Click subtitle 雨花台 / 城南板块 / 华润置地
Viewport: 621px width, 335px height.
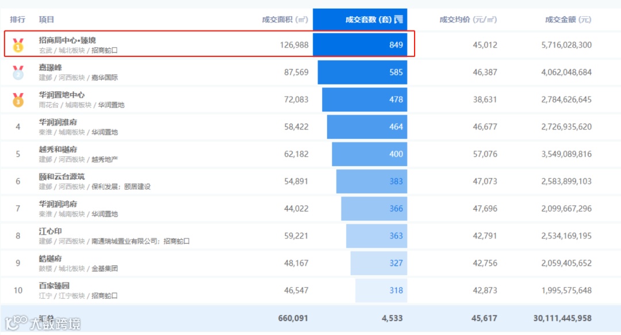coord(82,105)
